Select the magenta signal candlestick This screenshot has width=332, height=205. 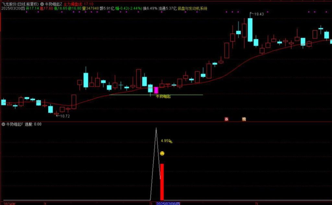156,90
